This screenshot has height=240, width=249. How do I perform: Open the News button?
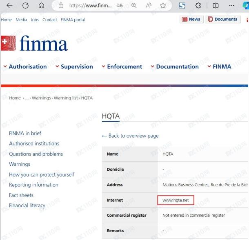[191, 19]
